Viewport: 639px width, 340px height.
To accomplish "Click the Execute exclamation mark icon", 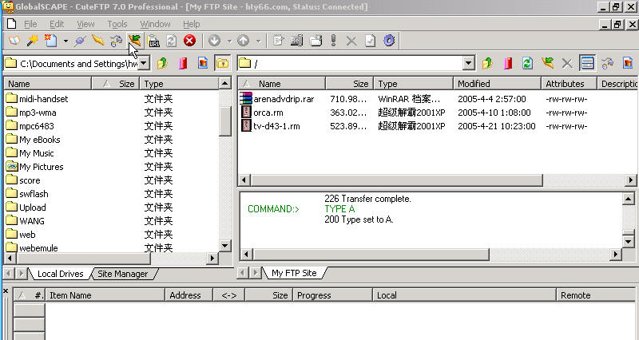I will pos(334,41).
